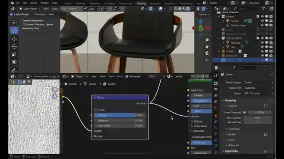Open the Output properties tab
284x159 pixels.
click(x=216, y=89)
